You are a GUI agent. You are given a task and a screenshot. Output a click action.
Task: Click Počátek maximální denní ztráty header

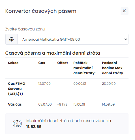(84, 68)
